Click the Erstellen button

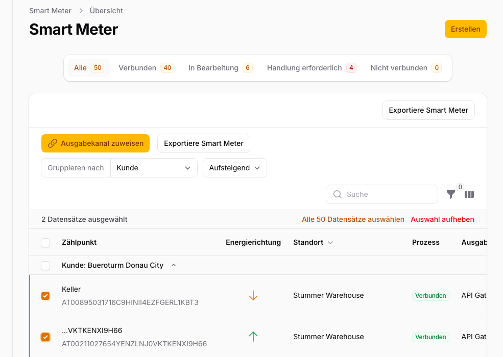[465, 29]
